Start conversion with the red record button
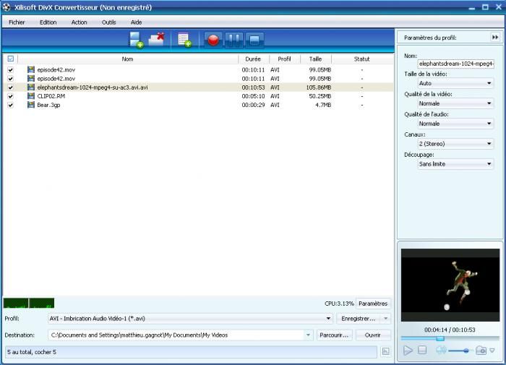The height and width of the screenshot is (365, 506). pos(213,40)
